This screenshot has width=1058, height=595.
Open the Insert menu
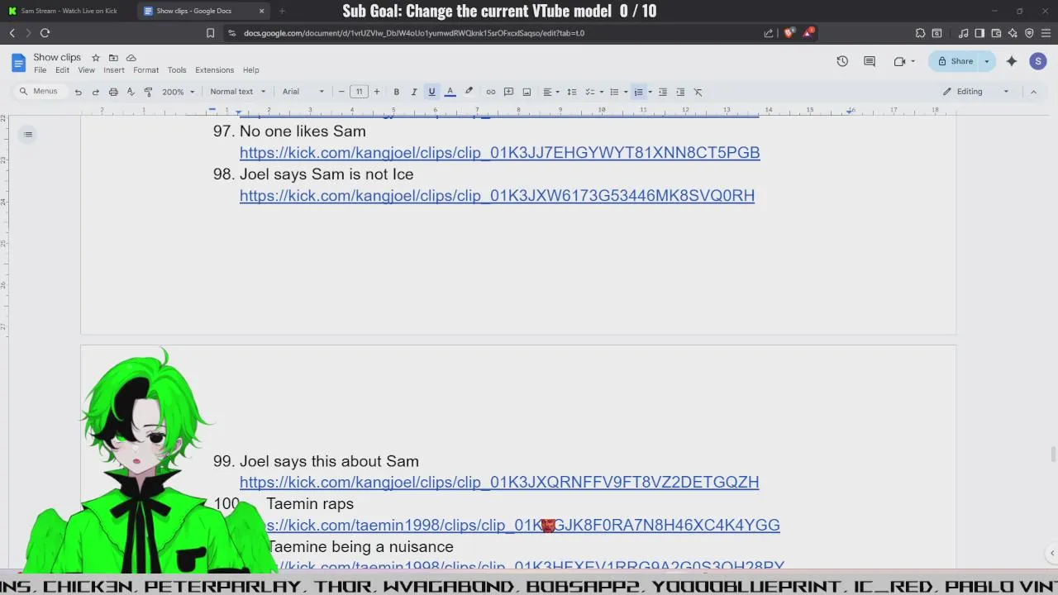click(114, 70)
